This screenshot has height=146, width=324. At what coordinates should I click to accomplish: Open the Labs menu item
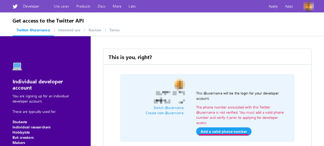click(x=132, y=6)
